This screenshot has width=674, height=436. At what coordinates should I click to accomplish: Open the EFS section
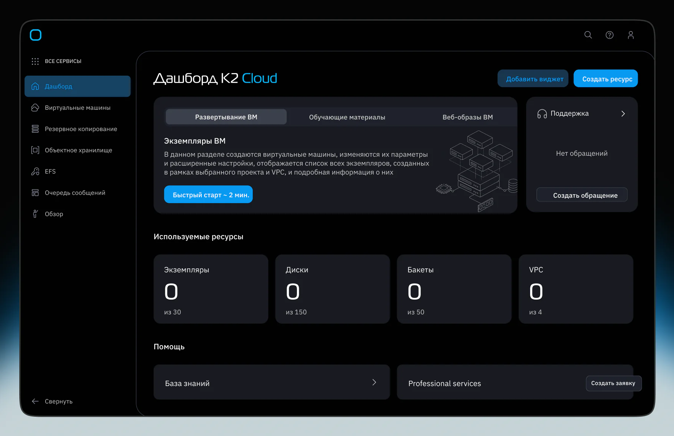[x=77, y=171]
